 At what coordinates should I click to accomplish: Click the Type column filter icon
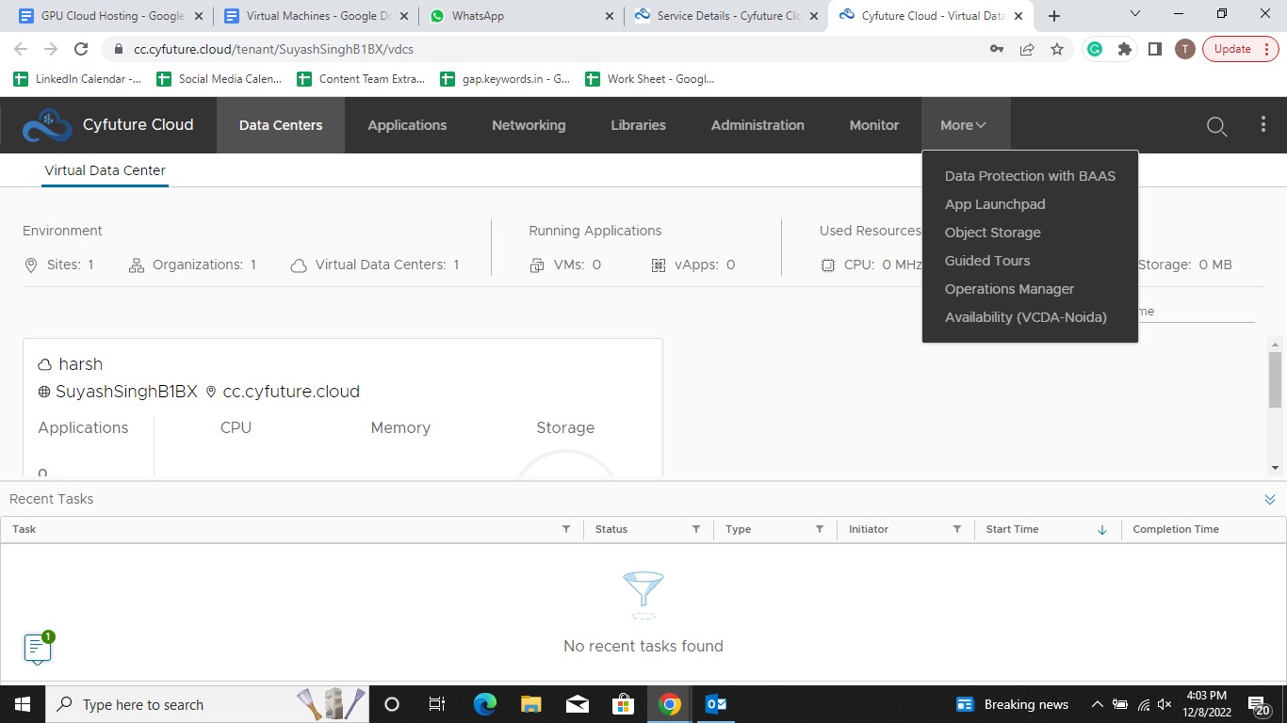(x=820, y=529)
